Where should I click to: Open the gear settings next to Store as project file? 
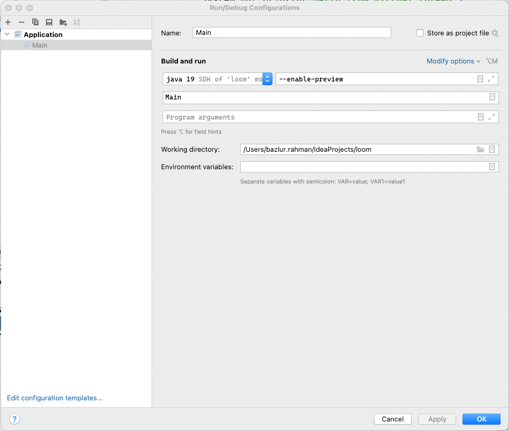(495, 33)
